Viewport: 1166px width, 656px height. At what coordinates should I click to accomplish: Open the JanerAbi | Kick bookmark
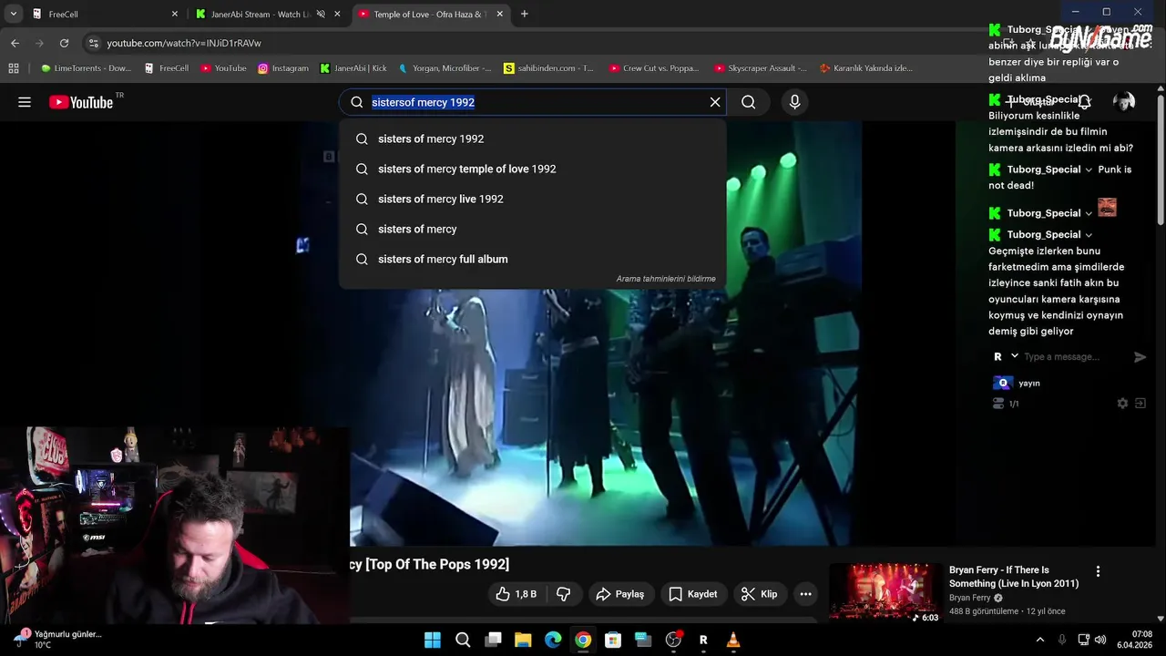[x=353, y=68]
